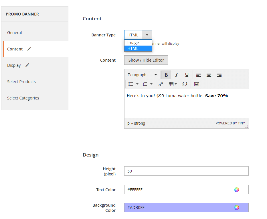Click the Banner Type dropdown arrow

[x=147, y=35]
